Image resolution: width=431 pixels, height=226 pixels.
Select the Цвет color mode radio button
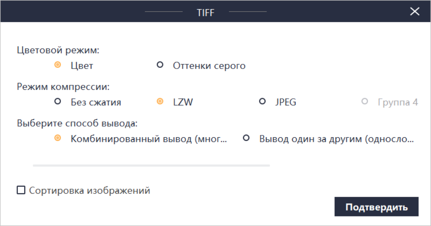58,65
